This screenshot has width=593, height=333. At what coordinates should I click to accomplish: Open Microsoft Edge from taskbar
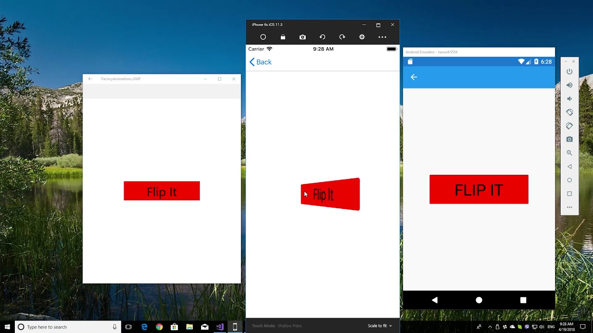[x=144, y=327]
